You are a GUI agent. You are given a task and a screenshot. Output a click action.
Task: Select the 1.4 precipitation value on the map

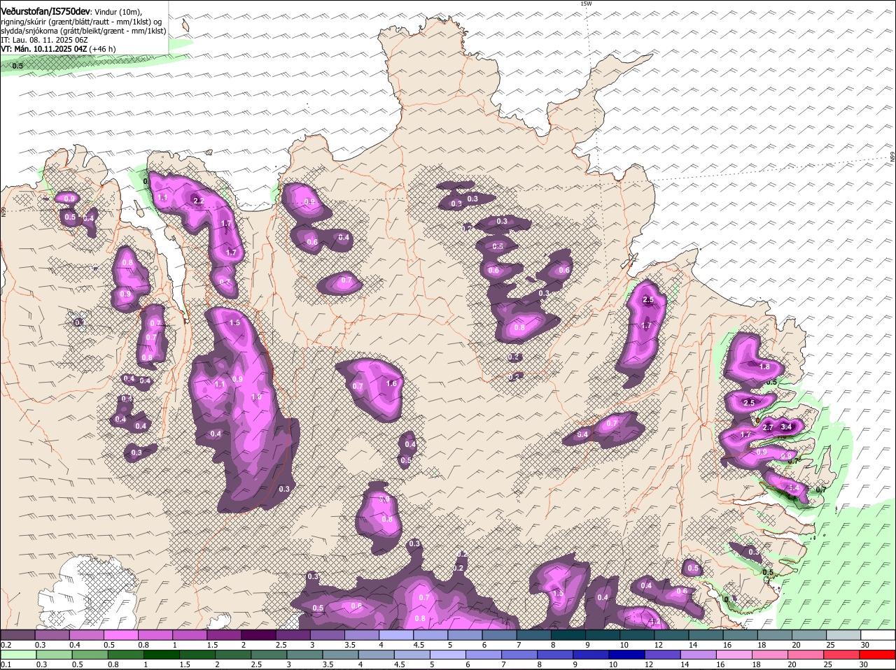[794, 488]
